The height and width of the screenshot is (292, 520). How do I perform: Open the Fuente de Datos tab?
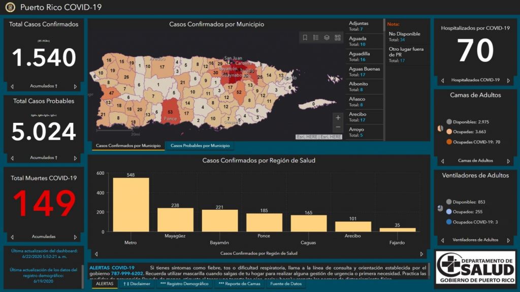coord(286,284)
